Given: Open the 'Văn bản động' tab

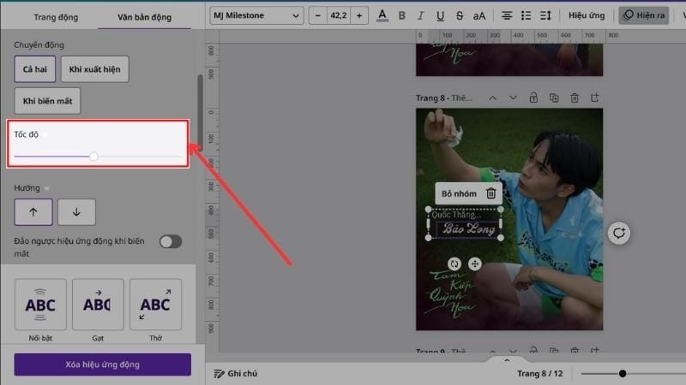Looking at the screenshot, I should (144, 17).
